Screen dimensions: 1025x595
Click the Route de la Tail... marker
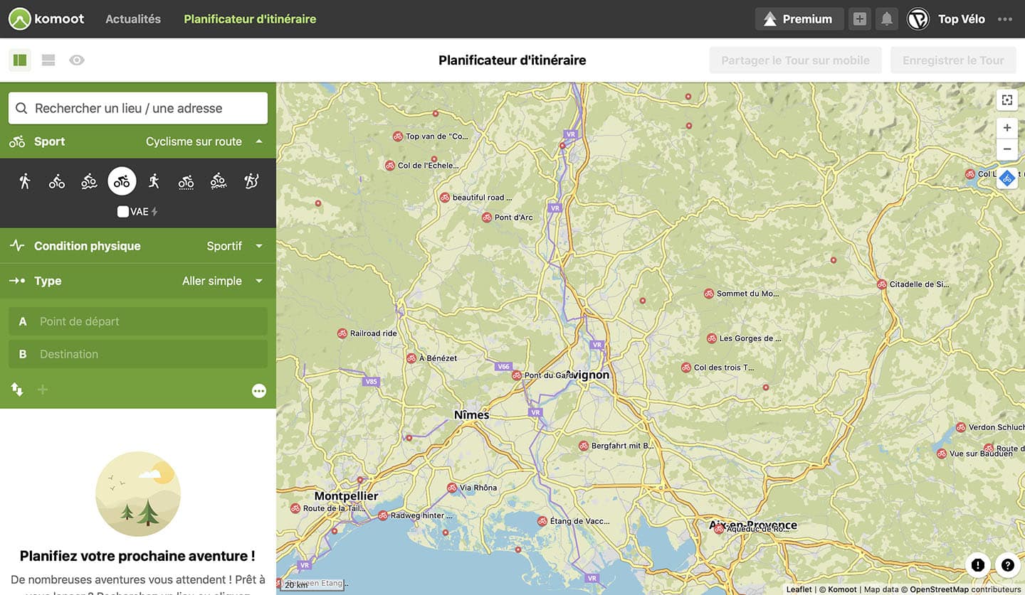(x=295, y=508)
